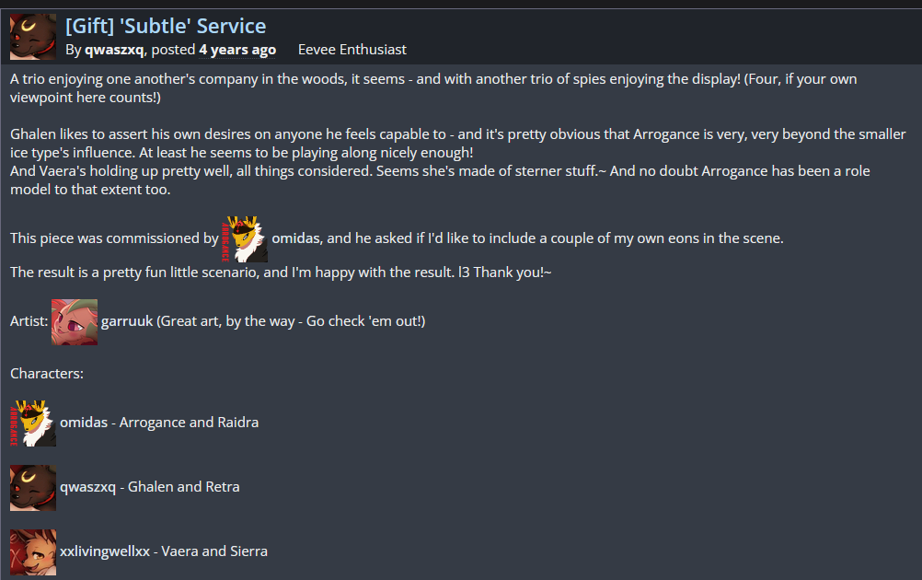Viewport: 922px width, 580px height.
Task: Click the "Ghalen and Retra" character names
Action: coord(184,487)
